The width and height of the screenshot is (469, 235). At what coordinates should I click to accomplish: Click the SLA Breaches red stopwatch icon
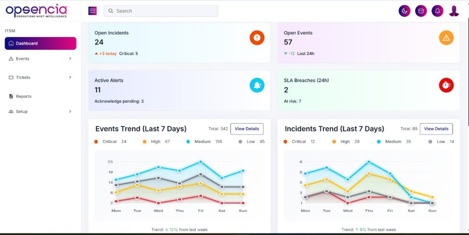click(x=446, y=85)
